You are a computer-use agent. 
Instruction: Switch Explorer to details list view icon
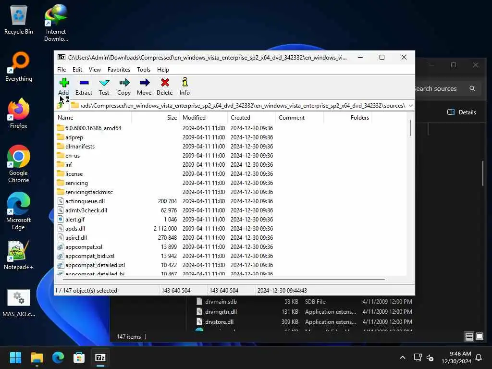[x=469, y=337]
